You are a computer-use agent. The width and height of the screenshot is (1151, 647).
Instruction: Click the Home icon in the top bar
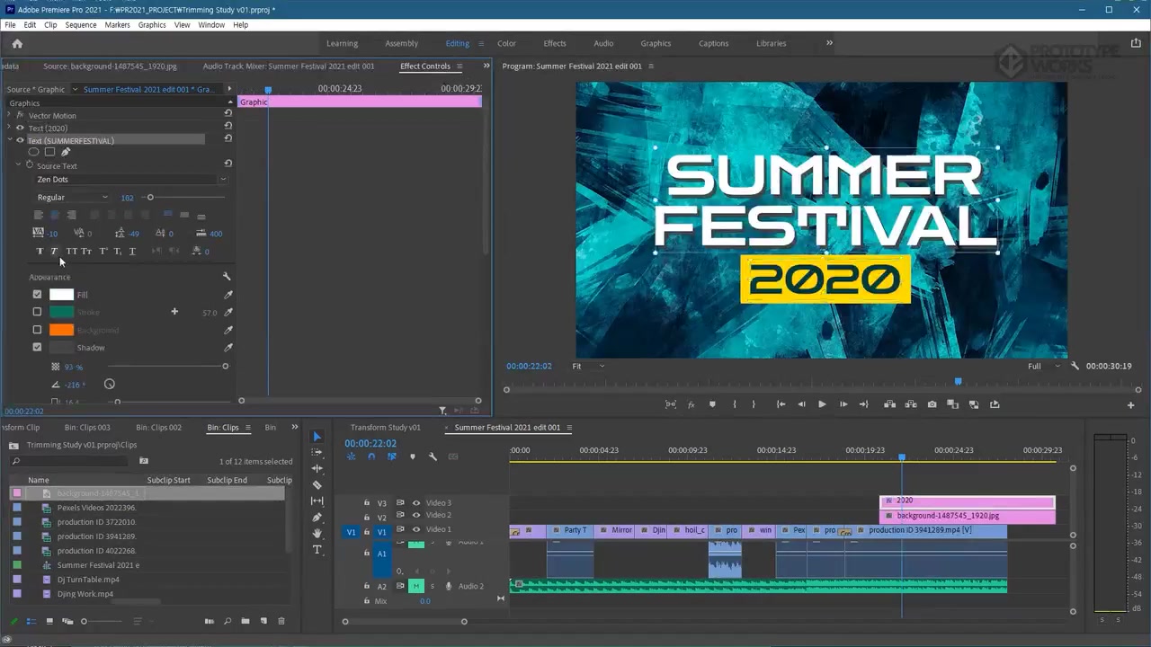[17, 43]
